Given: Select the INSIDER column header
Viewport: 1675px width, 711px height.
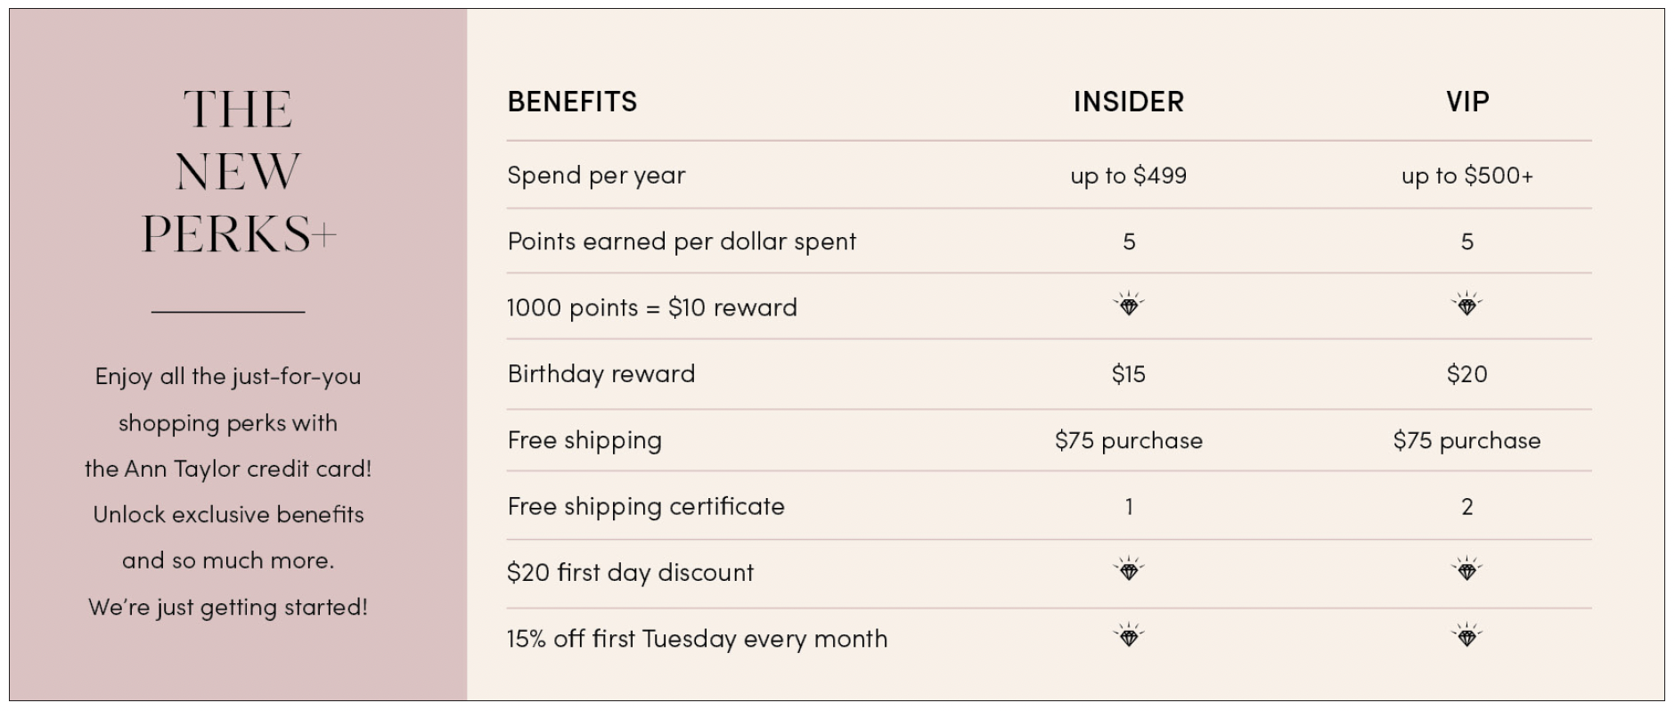Looking at the screenshot, I should 1128,102.
